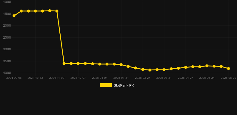Select the data point above 2025-01-04
The height and width of the screenshot is (115, 237).
[100, 64]
